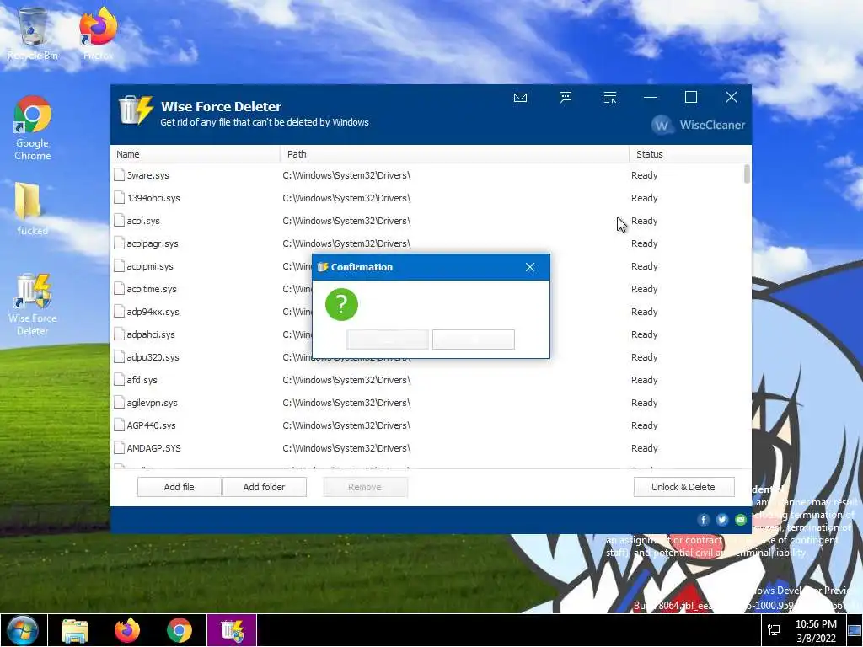Select the AMDAGP.SYS file entry
The width and height of the screenshot is (863, 647).
pos(427,448)
